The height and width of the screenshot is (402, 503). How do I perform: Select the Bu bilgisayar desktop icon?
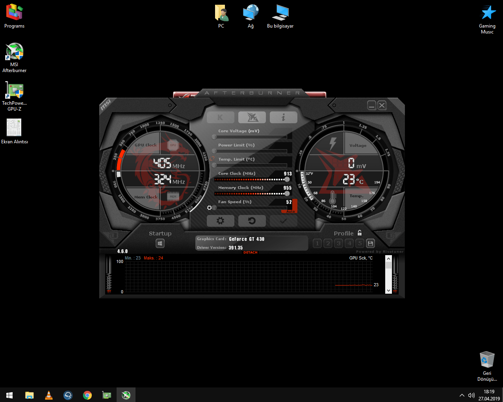click(280, 16)
